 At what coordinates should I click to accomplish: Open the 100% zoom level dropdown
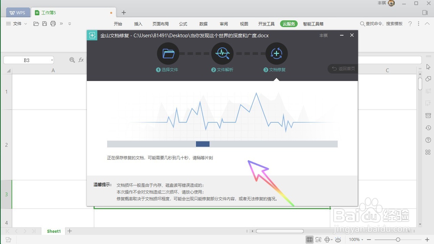click(356, 240)
